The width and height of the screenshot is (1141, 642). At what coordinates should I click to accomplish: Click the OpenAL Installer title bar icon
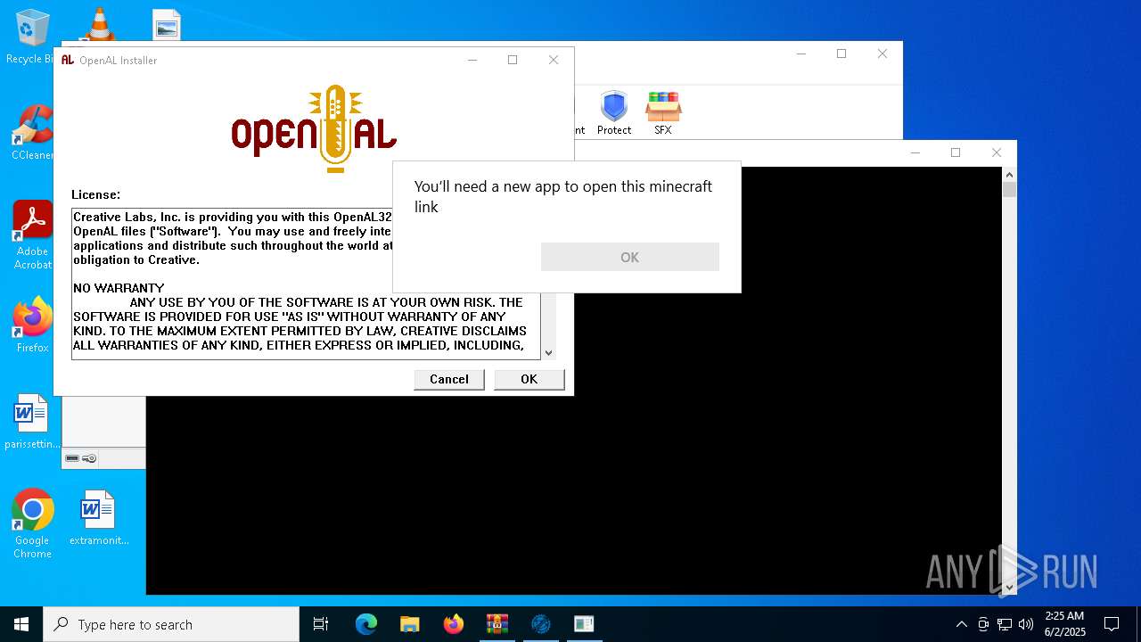click(68, 60)
